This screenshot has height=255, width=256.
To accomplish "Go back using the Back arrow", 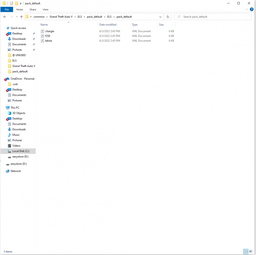I will (x=5, y=17).
